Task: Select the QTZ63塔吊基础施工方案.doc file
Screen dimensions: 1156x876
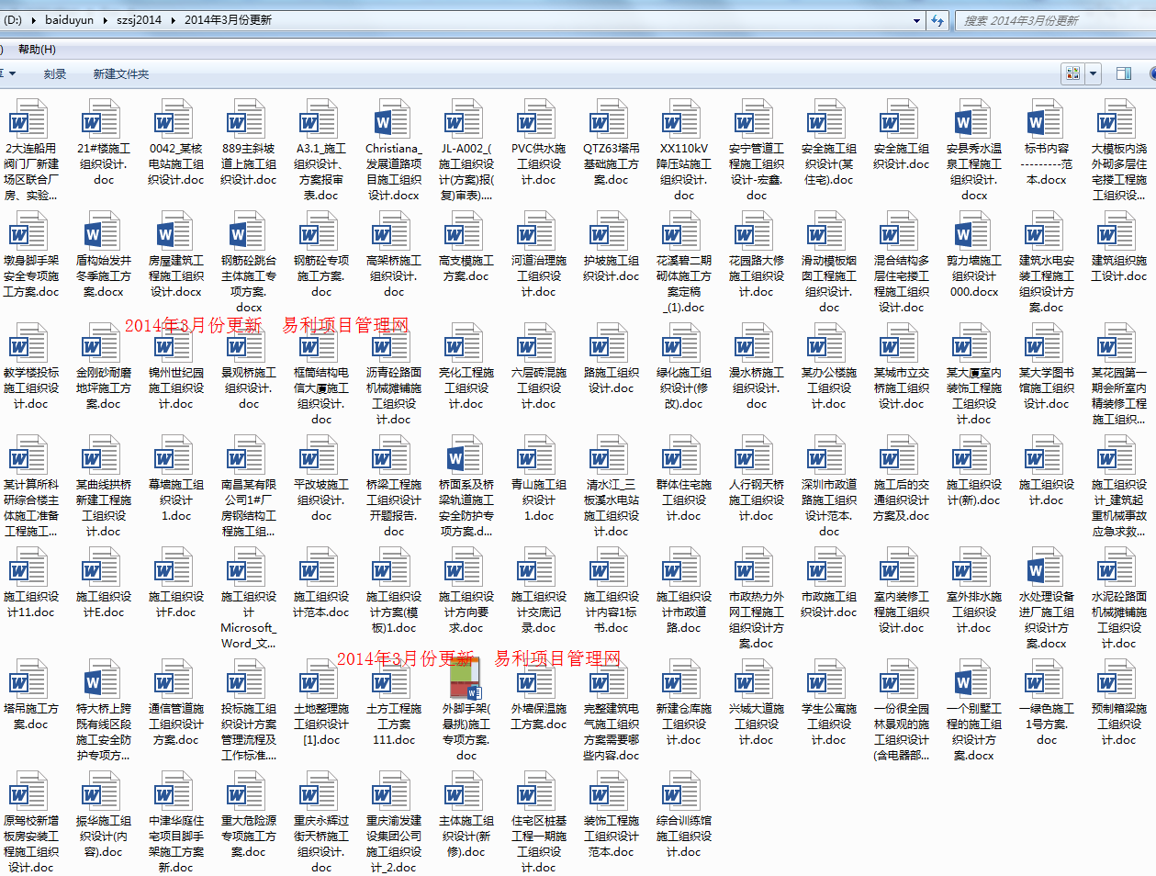Action: [x=611, y=122]
